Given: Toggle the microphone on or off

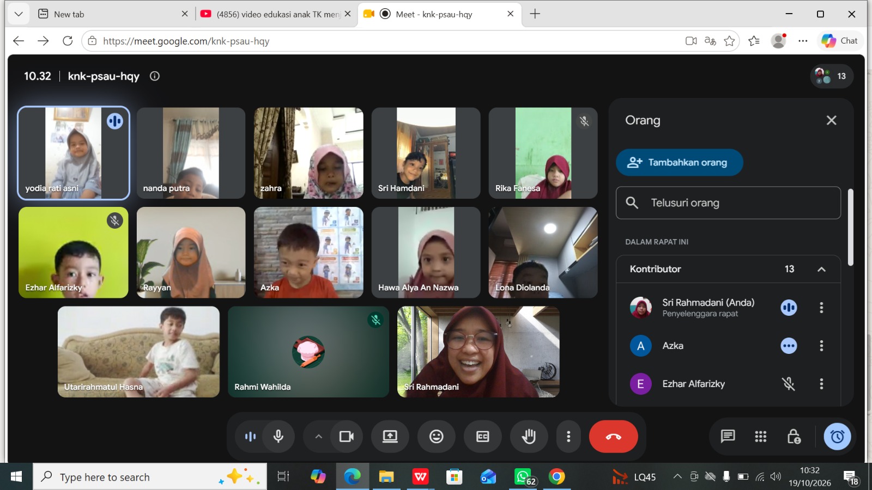Looking at the screenshot, I should pyautogui.click(x=278, y=436).
